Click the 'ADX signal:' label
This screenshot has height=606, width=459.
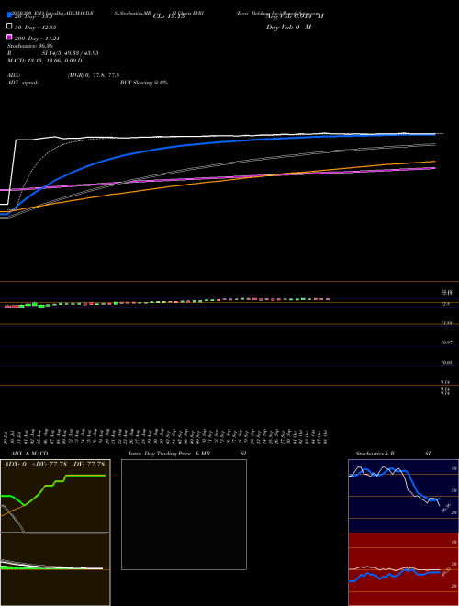[23, 83]
